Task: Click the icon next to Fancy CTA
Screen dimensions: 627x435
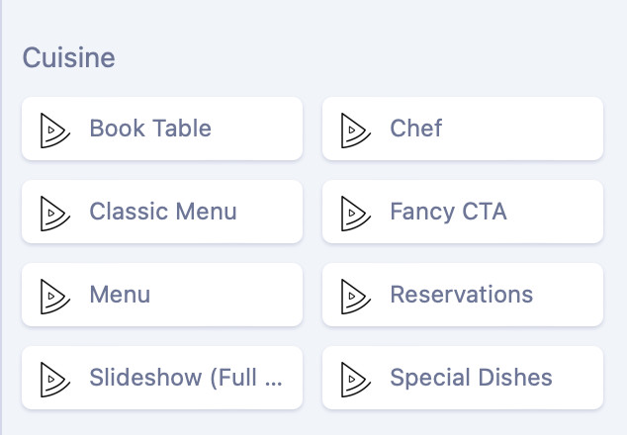Action: 354,212
